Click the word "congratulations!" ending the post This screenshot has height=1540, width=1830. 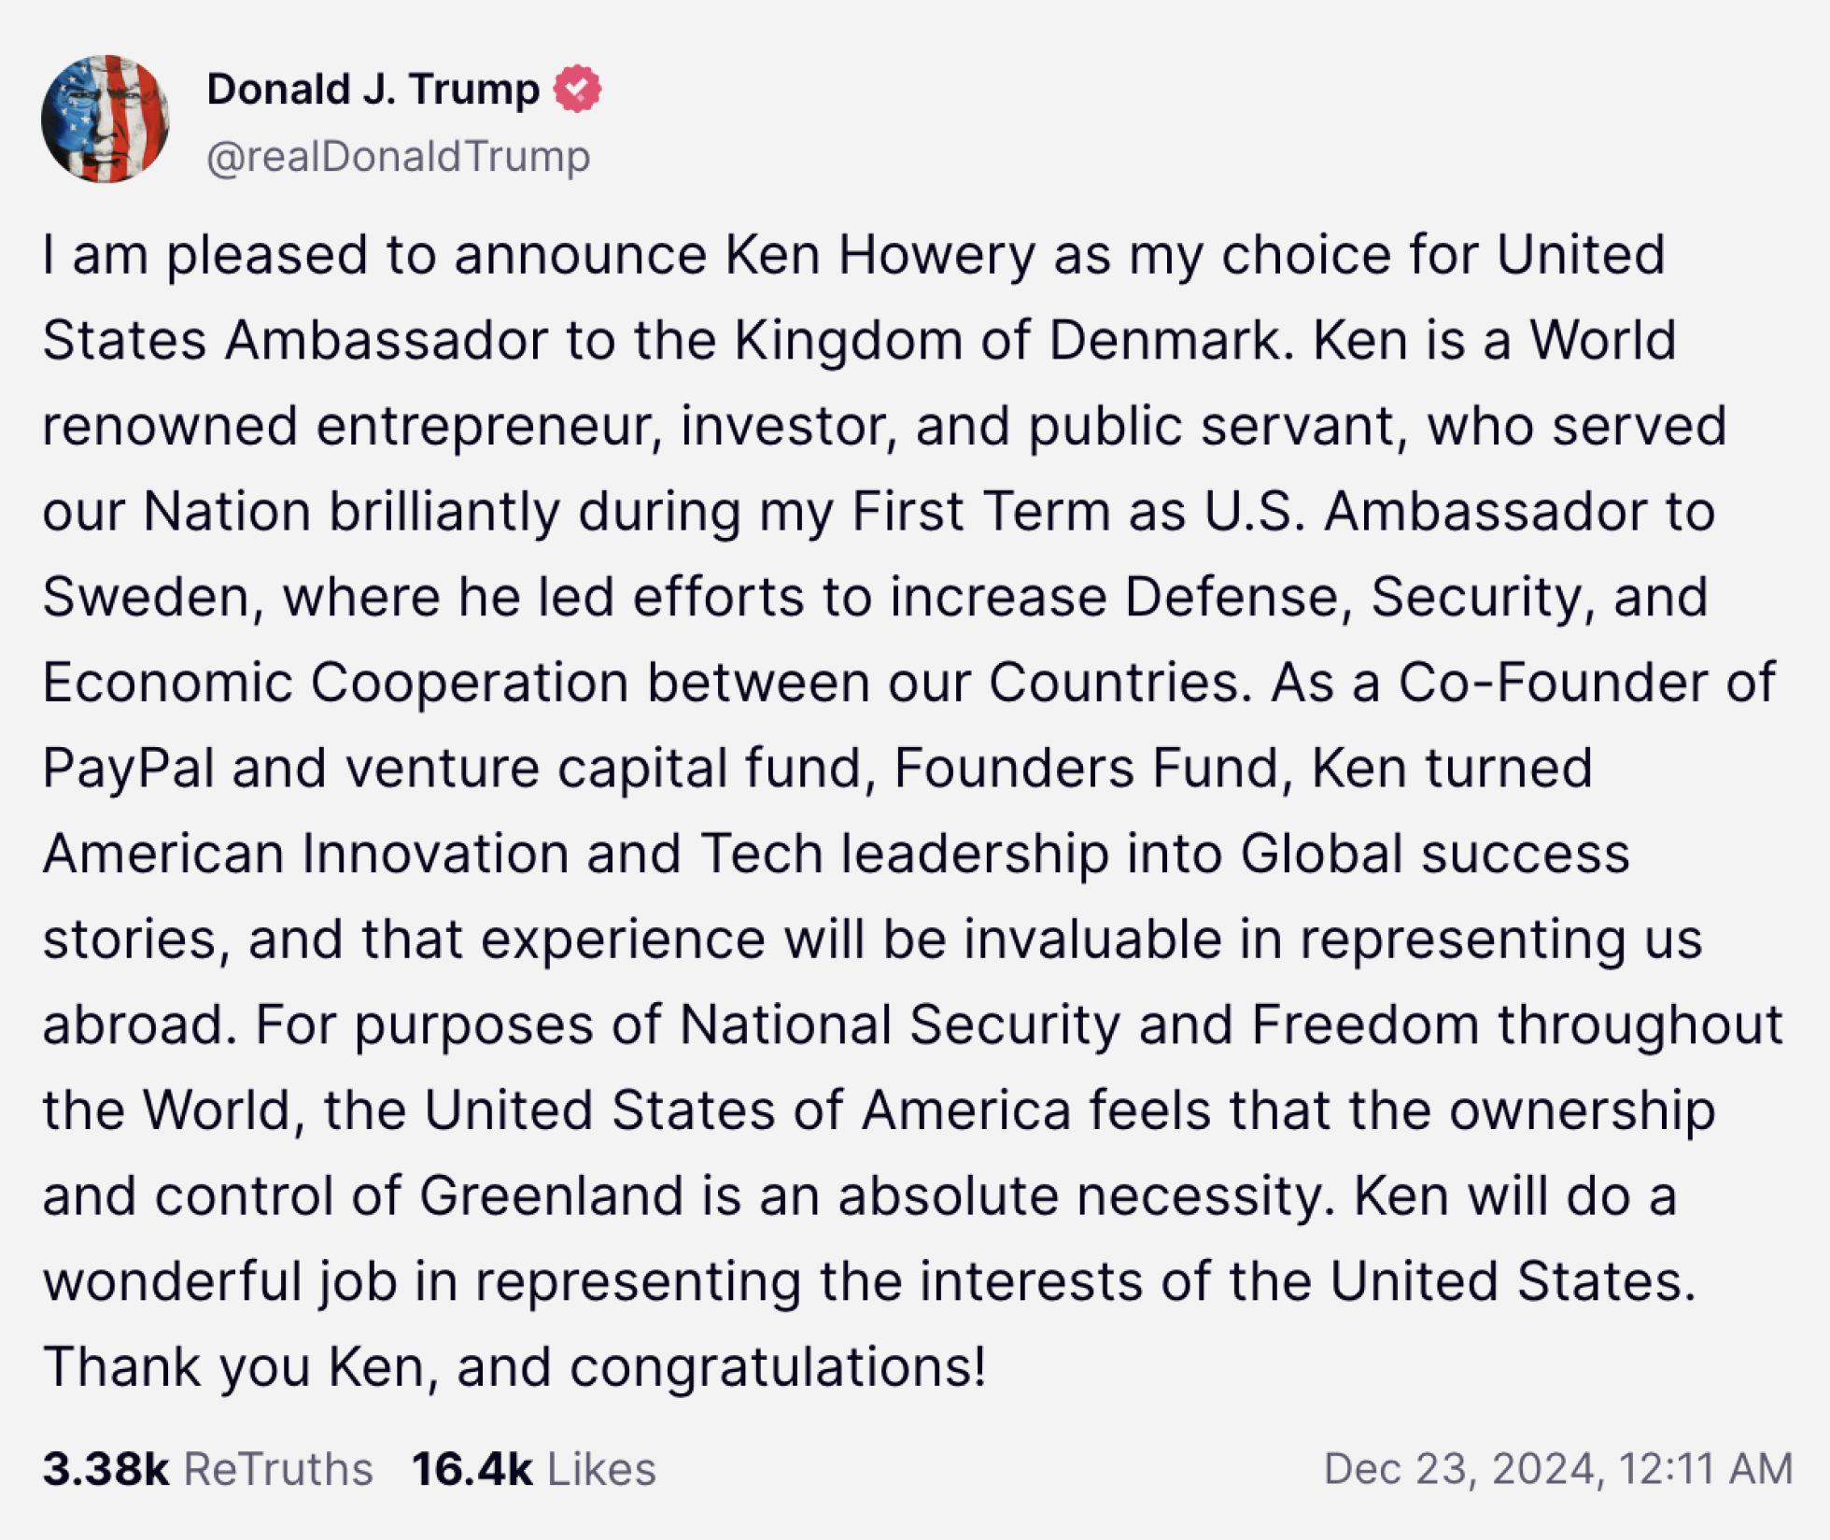coord(778,1367)
